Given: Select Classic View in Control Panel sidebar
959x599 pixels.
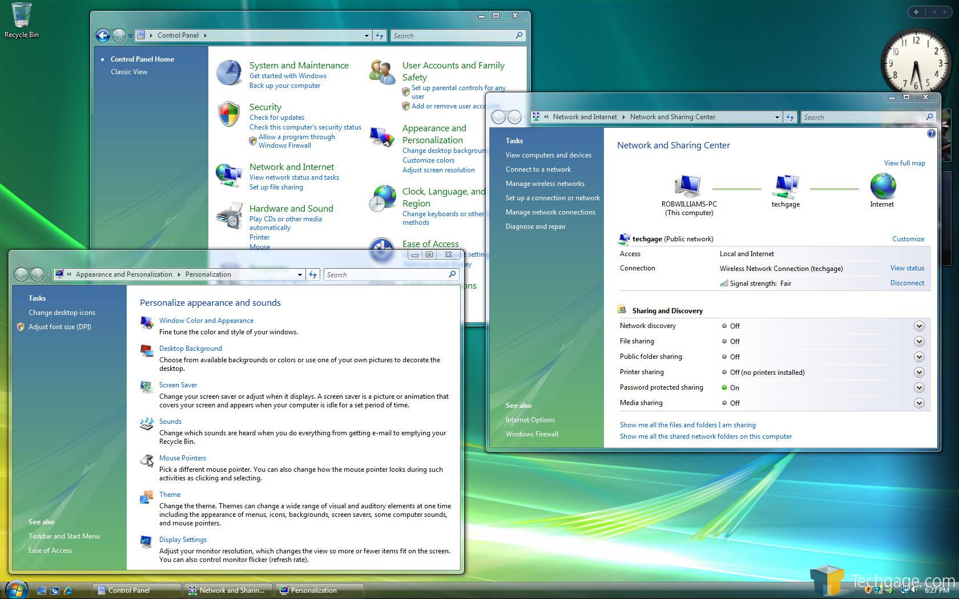Looking at the screenshot, I should [x=129, y=72].
